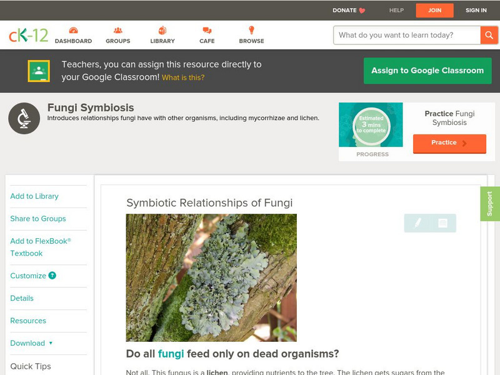Click the CAFE menu label

[x=207, y=41]
